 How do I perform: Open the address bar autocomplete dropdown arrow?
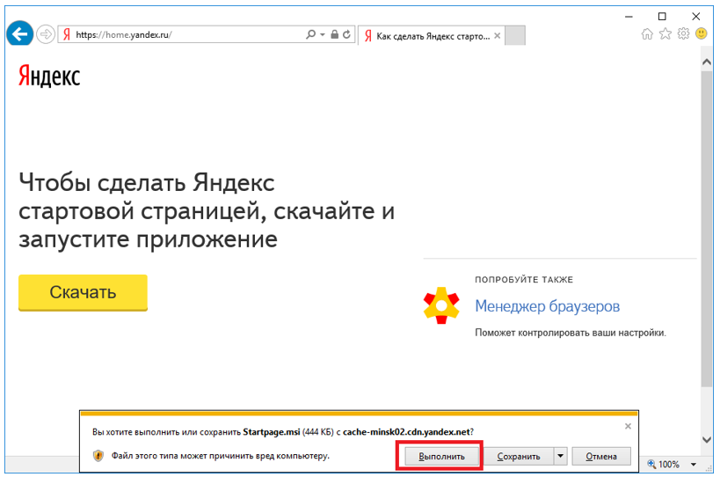tap(323, 34)
